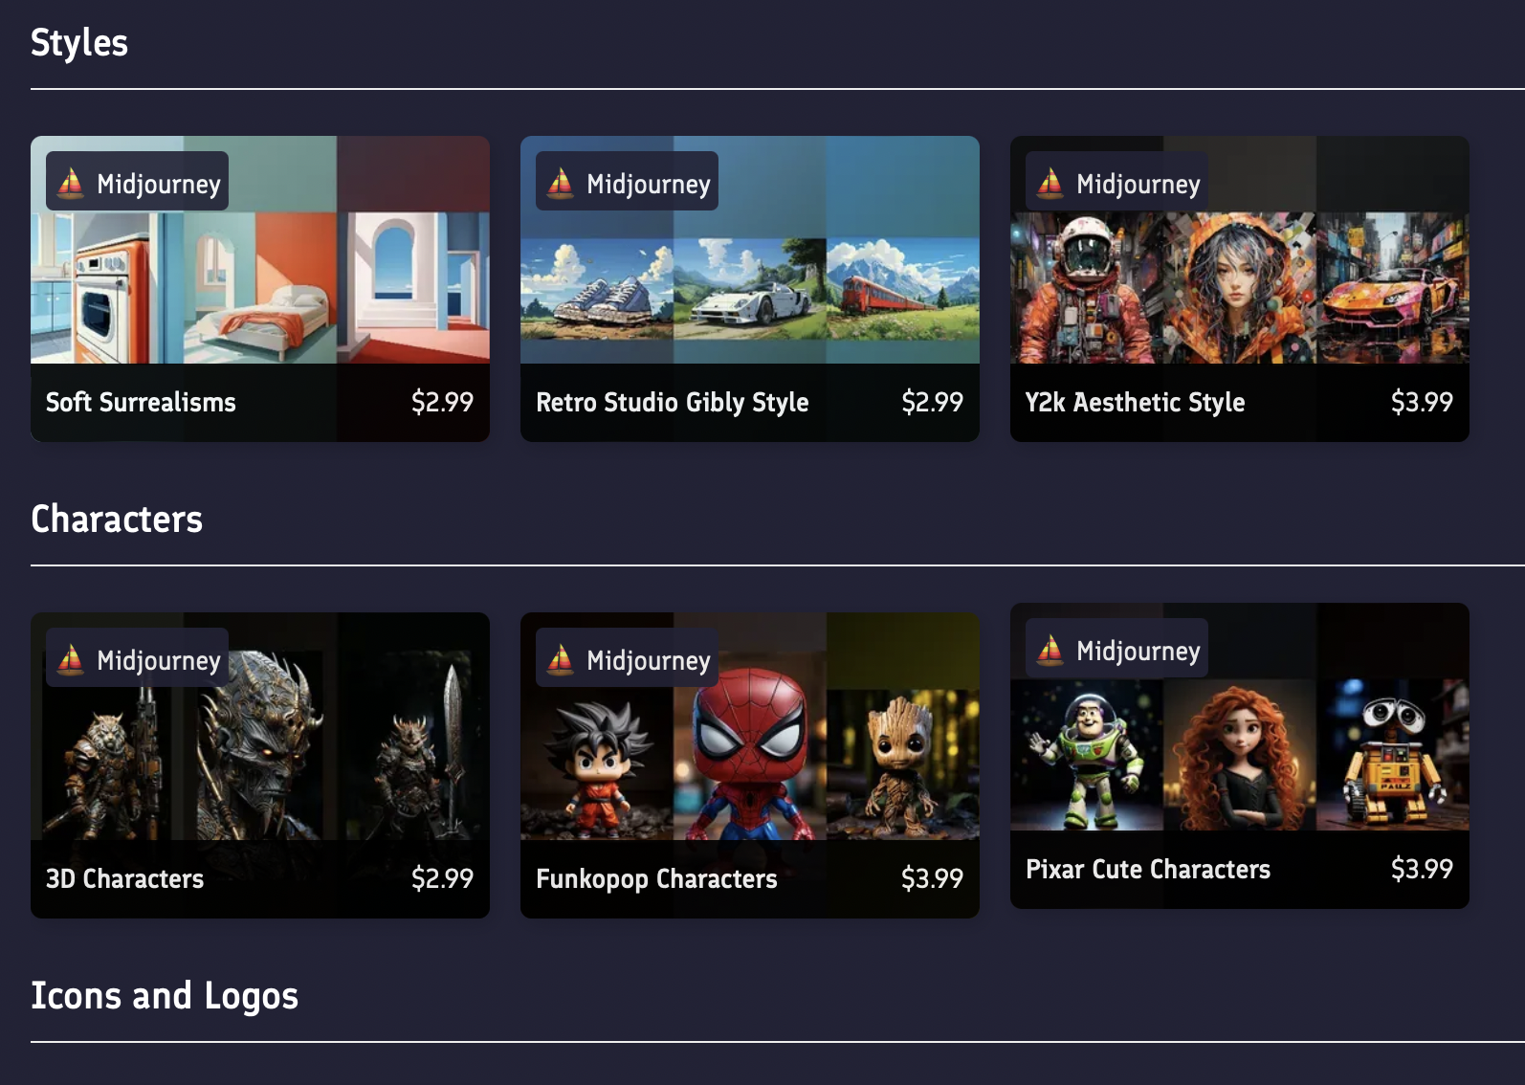
Task: Select the Spider-Man Funkopop thumbnail
Action: 750,754
